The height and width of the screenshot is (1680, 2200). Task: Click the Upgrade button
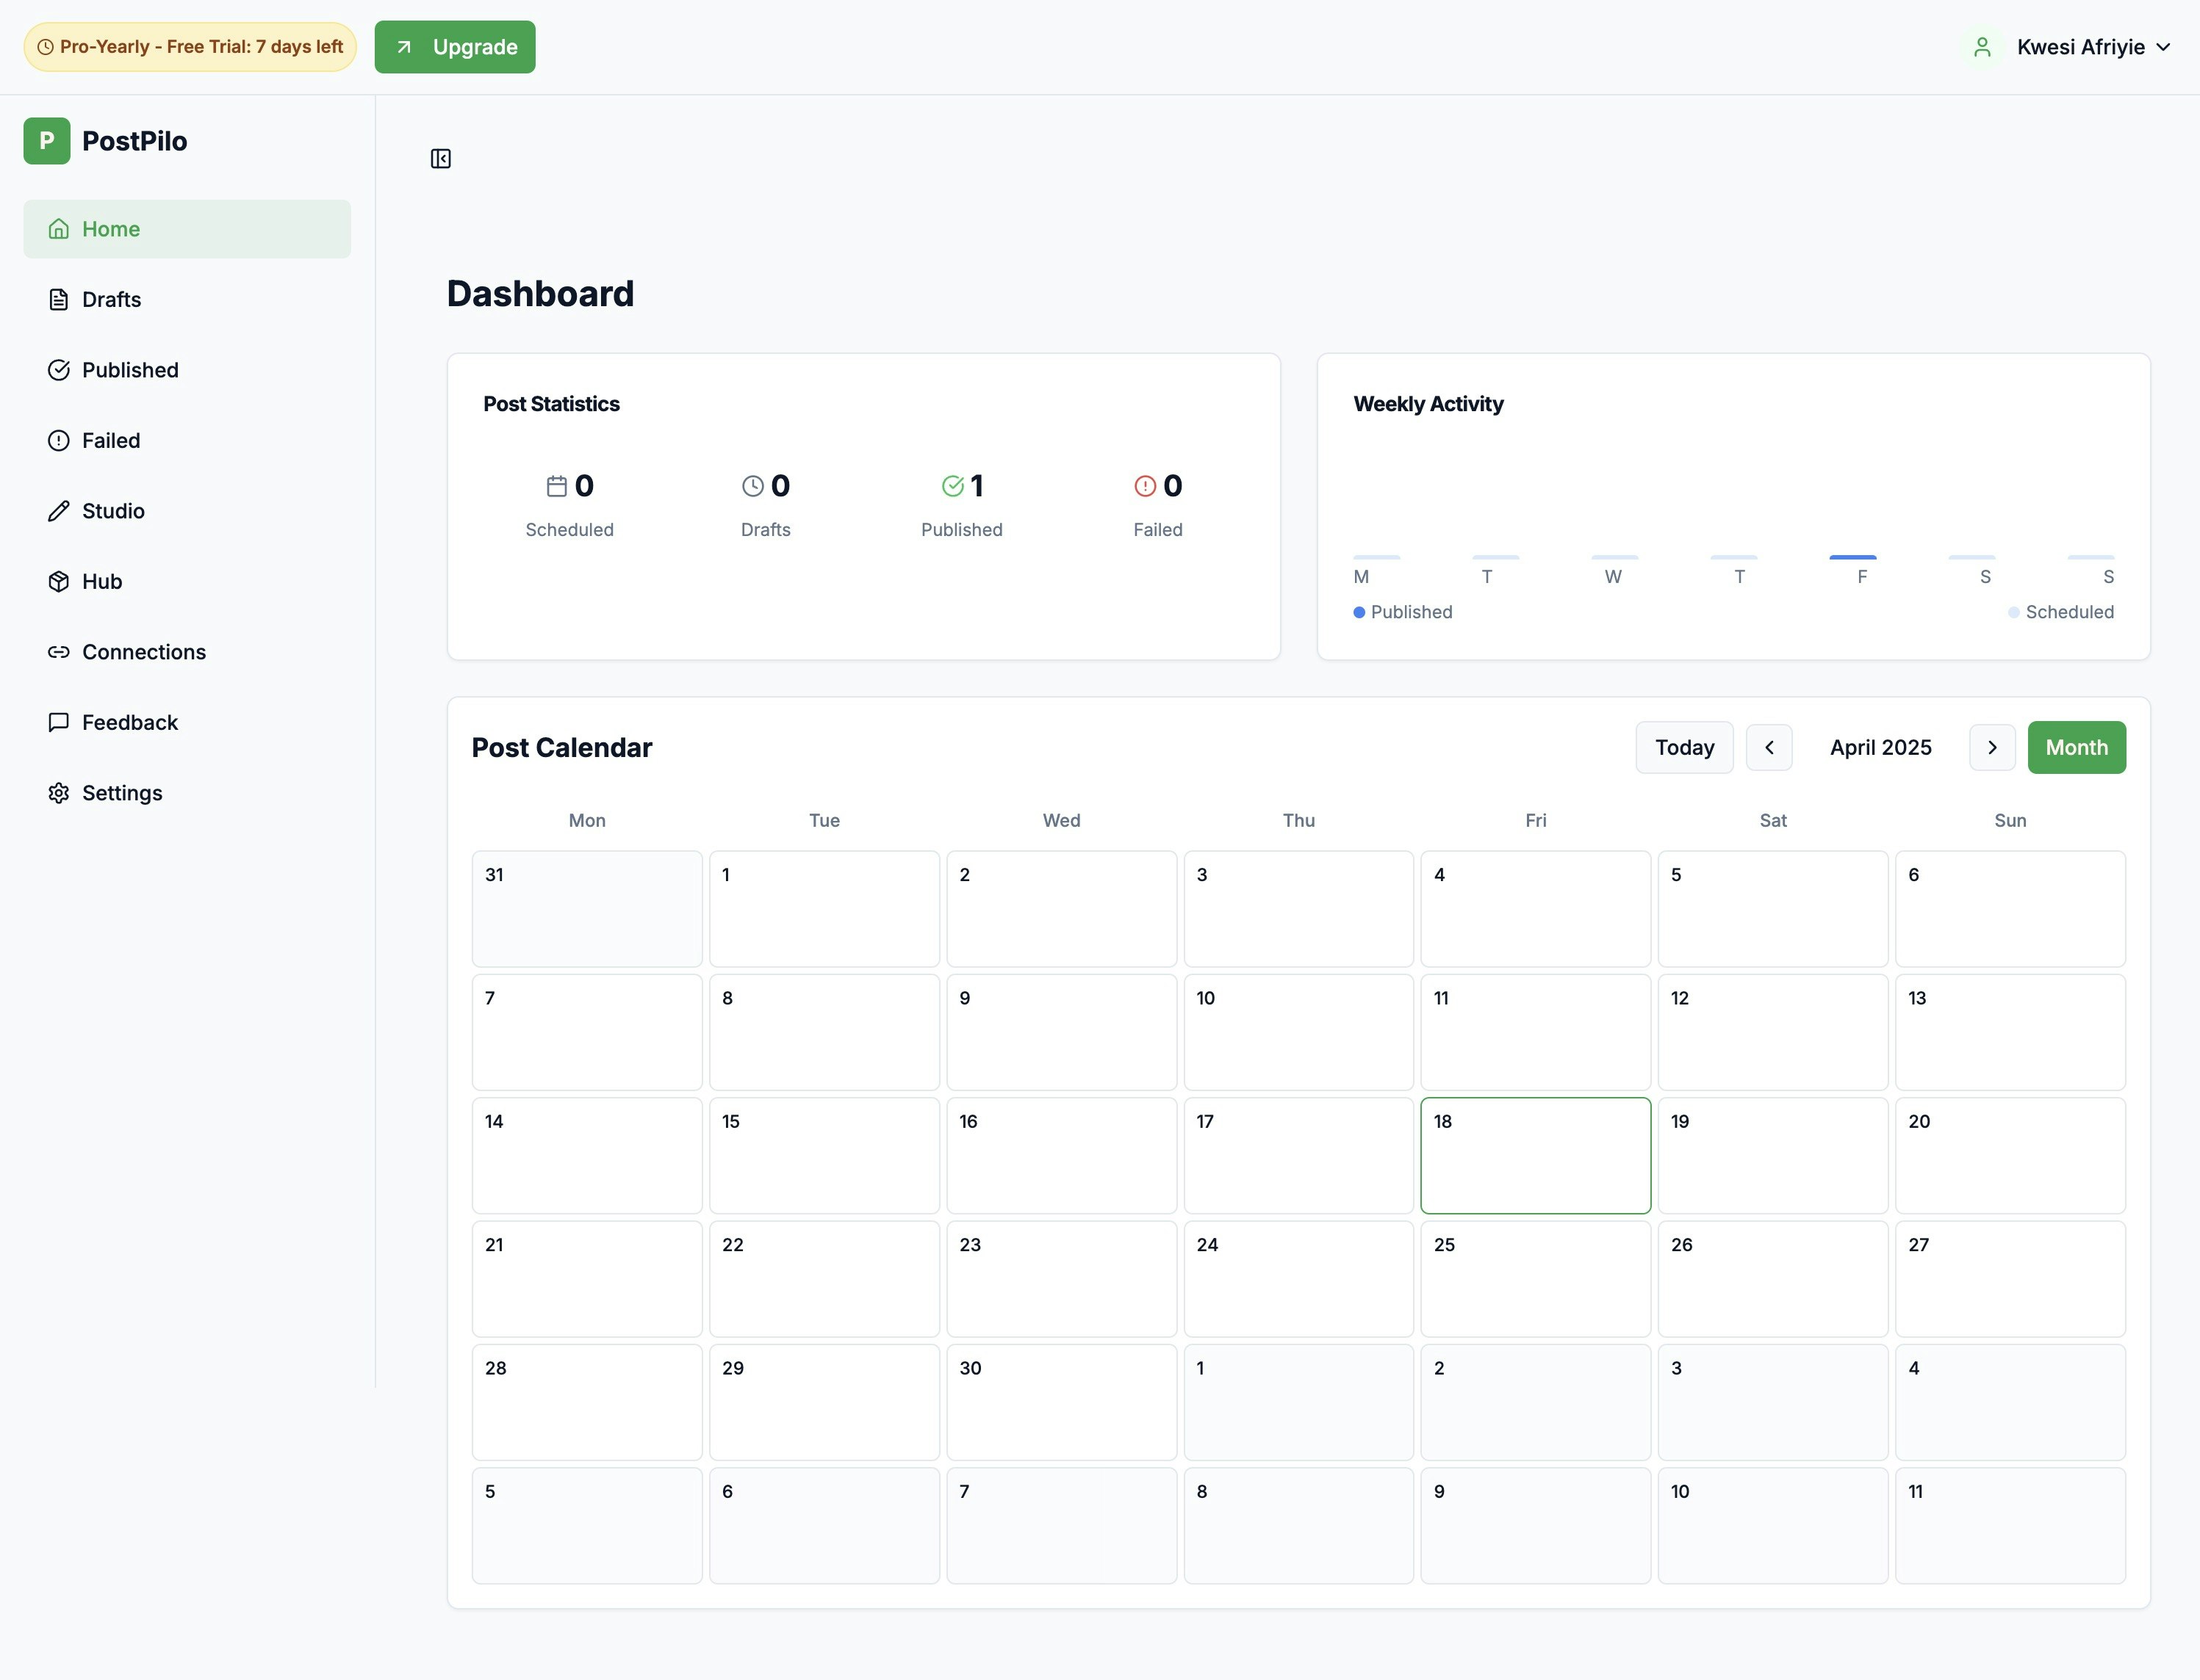454,47
